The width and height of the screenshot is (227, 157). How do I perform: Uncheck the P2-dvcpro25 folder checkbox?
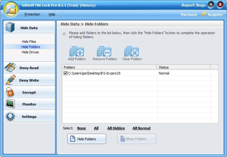[x=65, y=73]
